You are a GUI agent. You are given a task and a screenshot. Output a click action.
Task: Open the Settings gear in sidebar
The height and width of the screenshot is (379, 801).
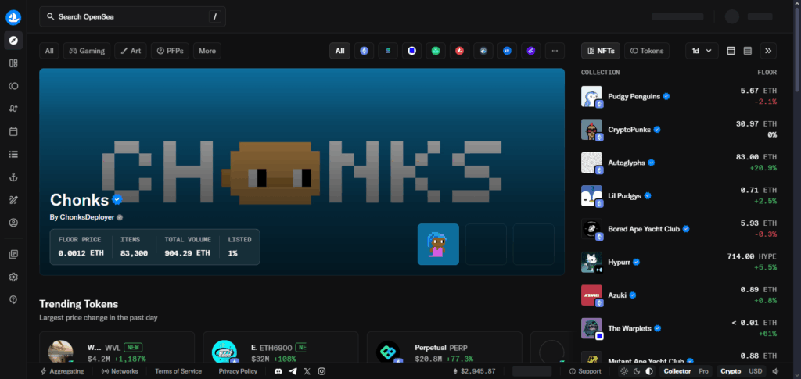click(x=13, y=277)
